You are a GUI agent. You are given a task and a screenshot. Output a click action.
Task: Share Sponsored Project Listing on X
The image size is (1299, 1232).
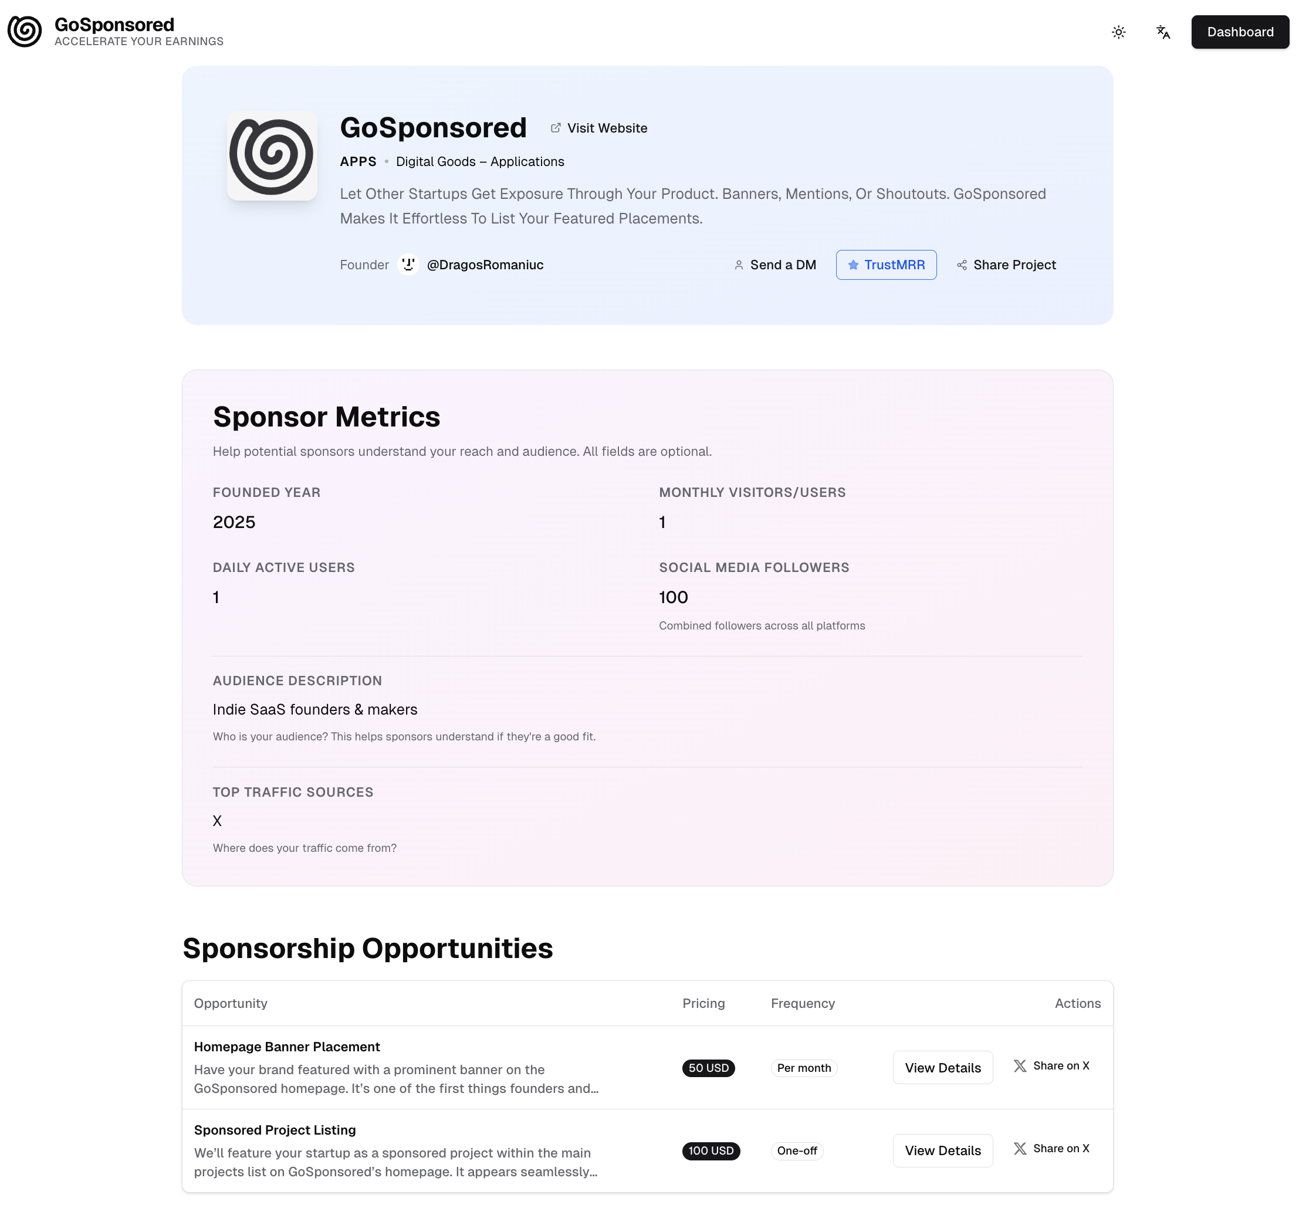(x=1051, y=1149)
